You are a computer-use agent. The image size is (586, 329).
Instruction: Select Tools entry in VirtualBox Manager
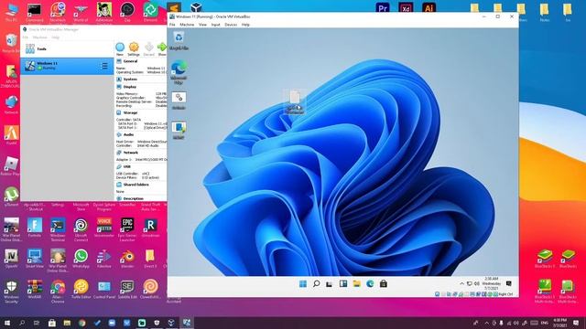click(67, 48)
